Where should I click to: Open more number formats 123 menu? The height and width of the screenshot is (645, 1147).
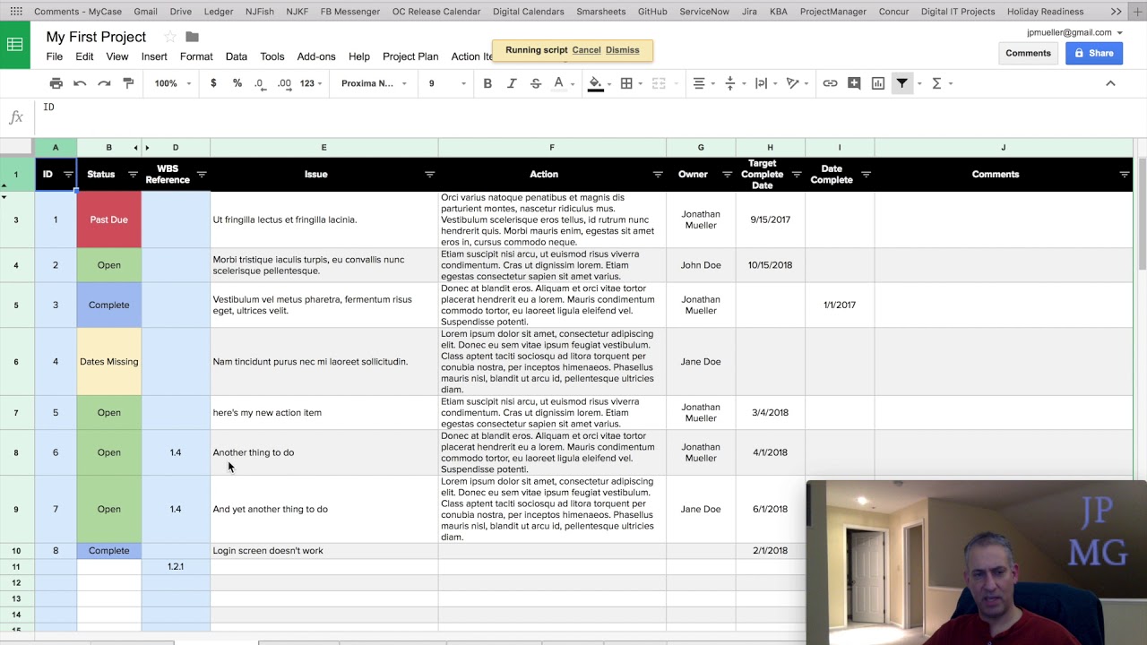[311, 83]
